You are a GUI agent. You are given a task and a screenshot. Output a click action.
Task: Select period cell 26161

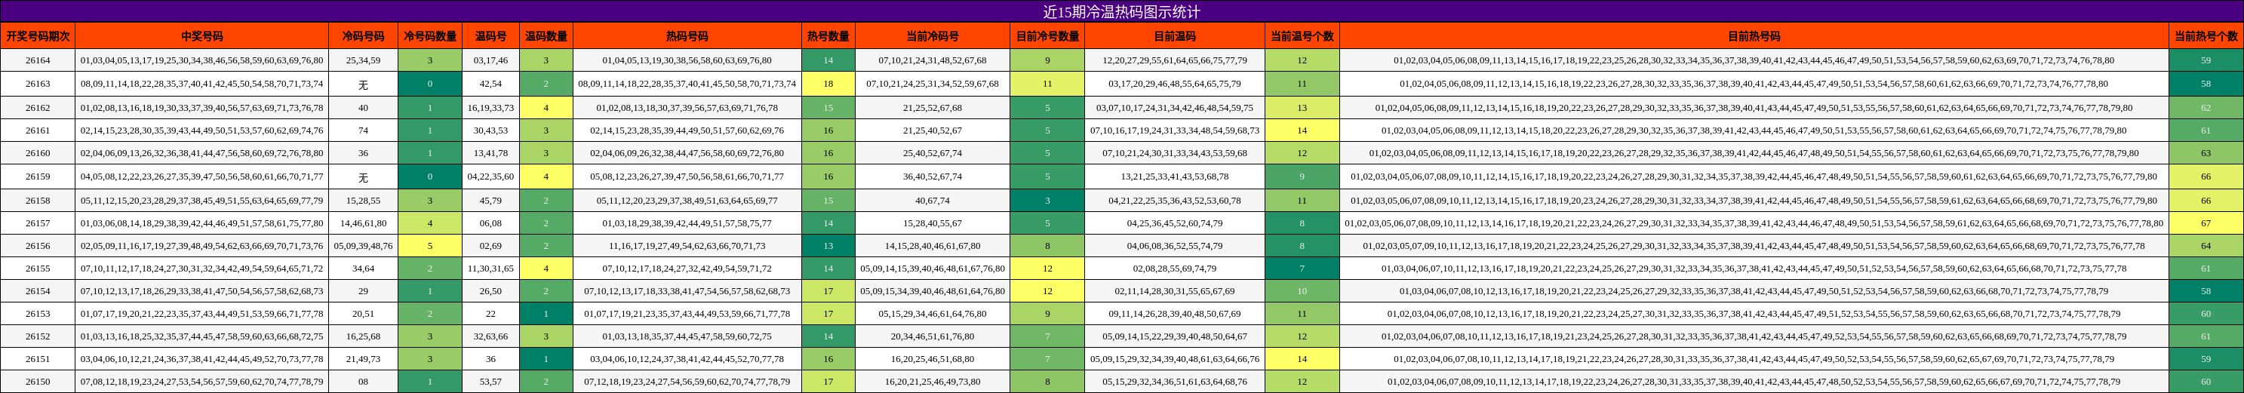38,130
